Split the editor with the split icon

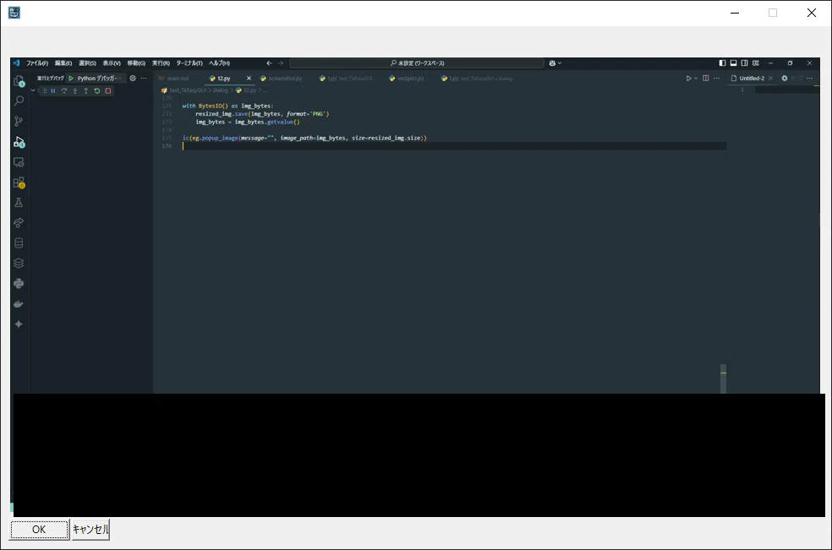point(706,78)
